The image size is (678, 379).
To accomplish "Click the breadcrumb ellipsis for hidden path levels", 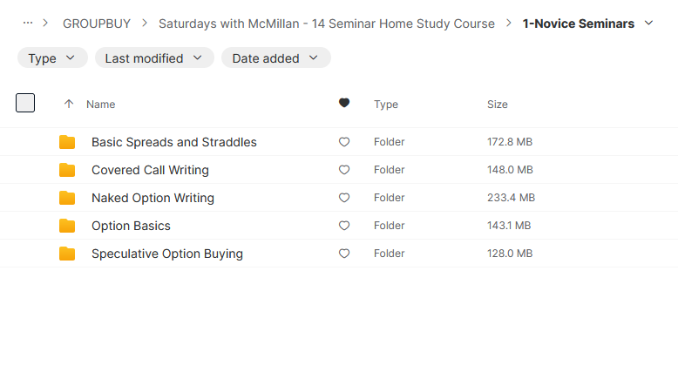I will 28,23.
